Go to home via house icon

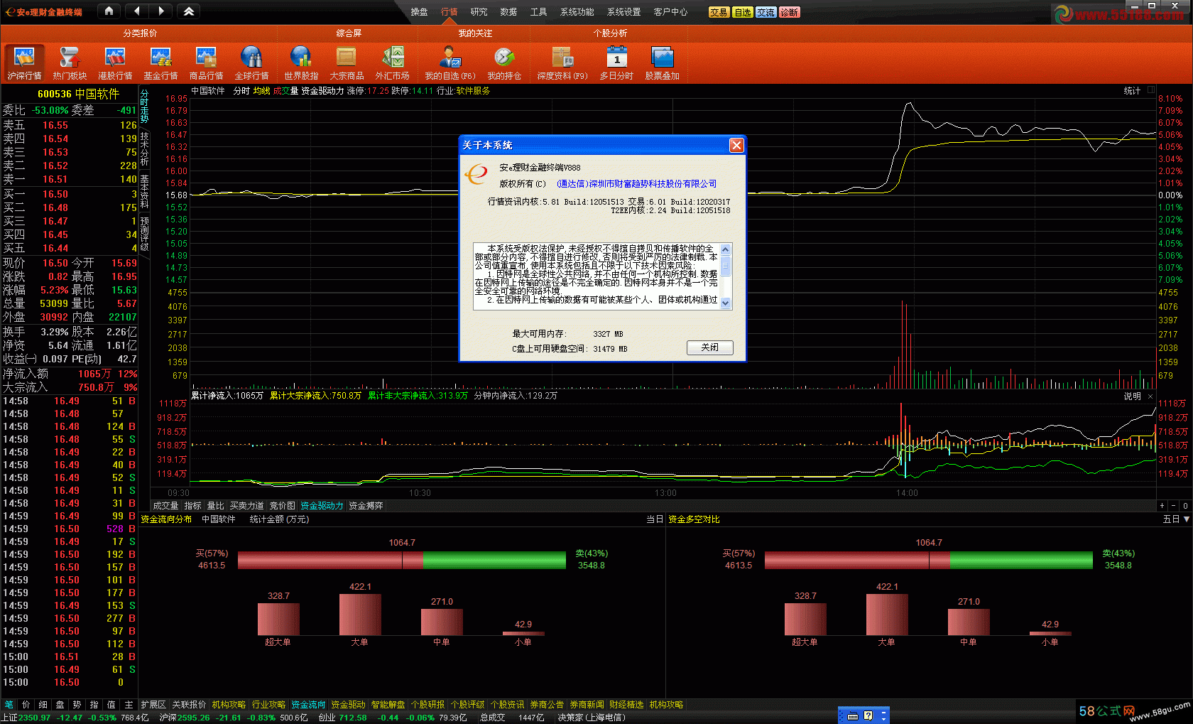[x=109, y=11]
